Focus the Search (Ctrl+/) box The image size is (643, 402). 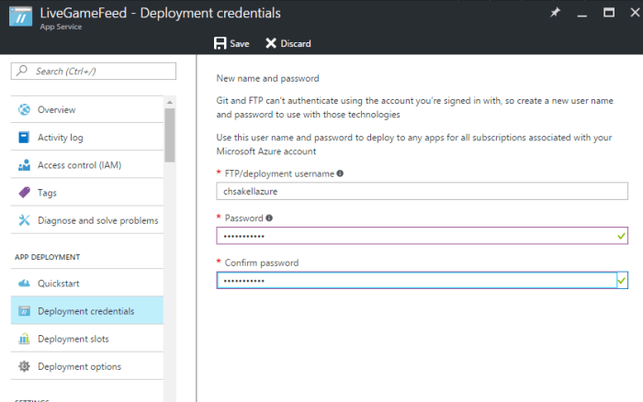[94, 71]
